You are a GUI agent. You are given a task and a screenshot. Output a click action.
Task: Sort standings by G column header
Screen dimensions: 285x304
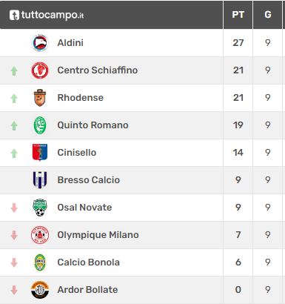tap(268, 15)
